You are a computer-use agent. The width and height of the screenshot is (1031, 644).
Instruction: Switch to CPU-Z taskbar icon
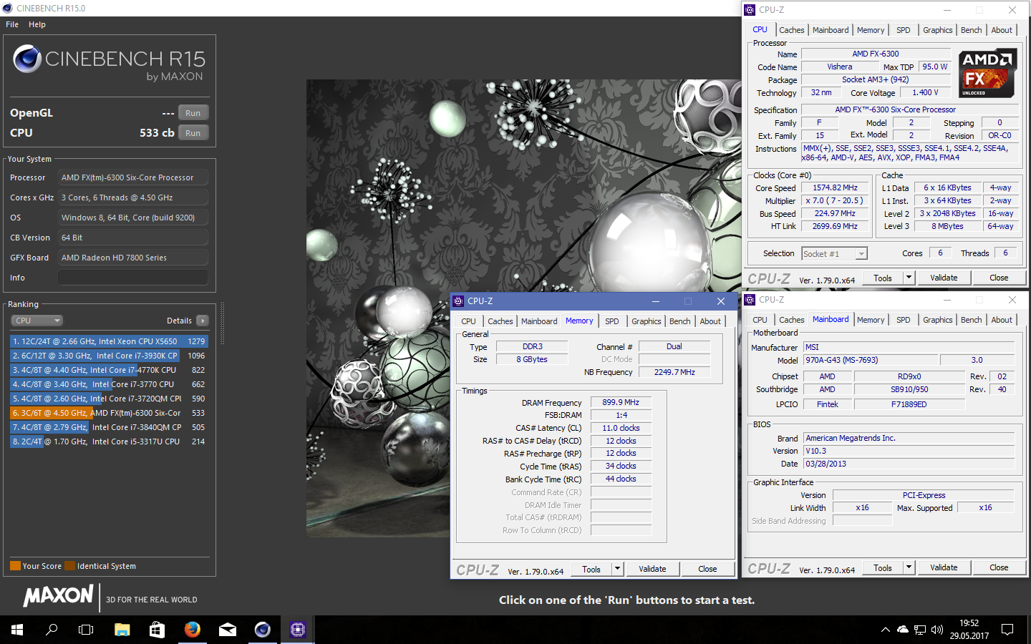(x=298, y=630)
